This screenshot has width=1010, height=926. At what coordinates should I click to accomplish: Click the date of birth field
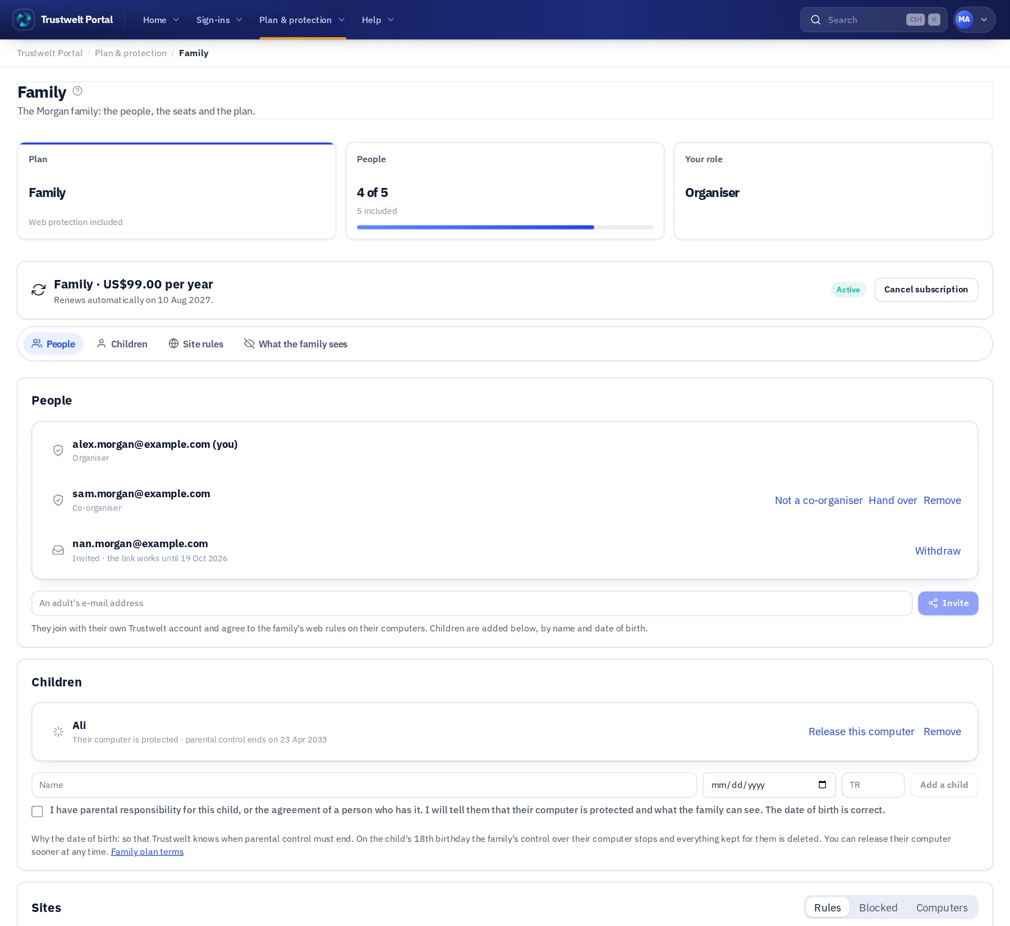769,785
